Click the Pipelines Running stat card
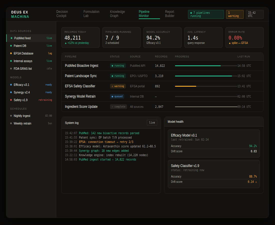Image resolution: width=275 pixels, height=225 pixels. coord(121,37)
